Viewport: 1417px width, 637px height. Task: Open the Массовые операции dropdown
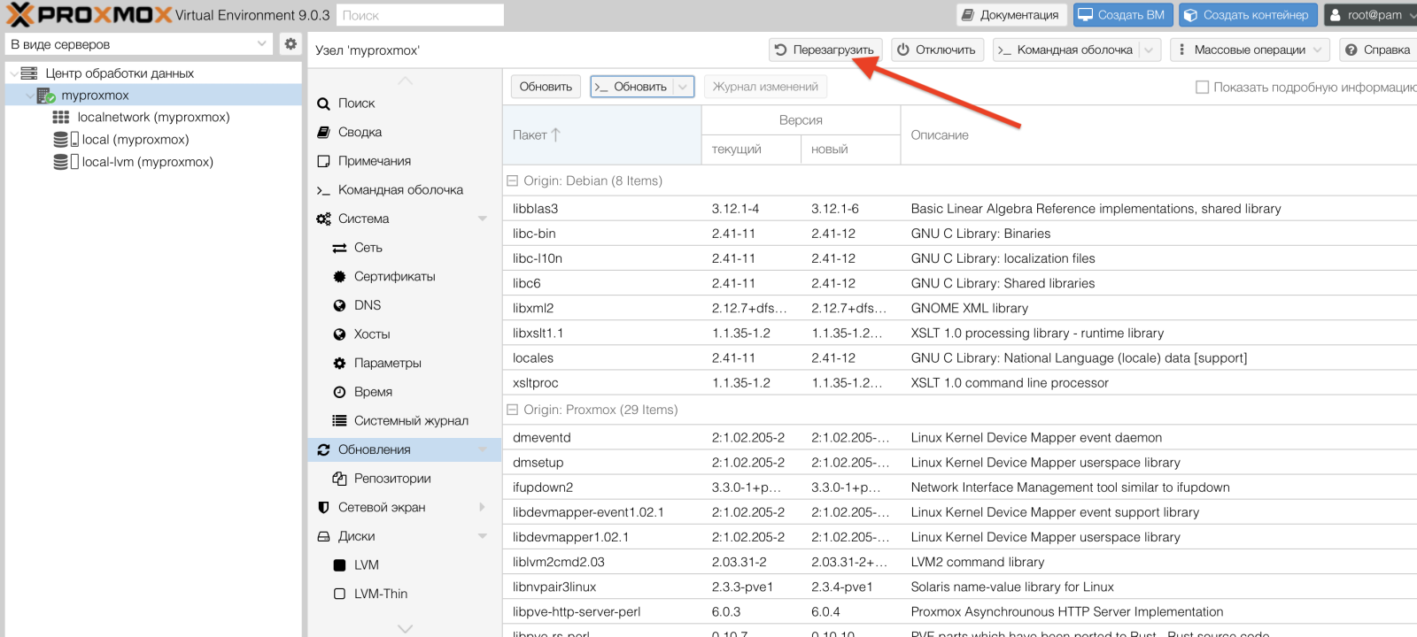point(1250,50)
